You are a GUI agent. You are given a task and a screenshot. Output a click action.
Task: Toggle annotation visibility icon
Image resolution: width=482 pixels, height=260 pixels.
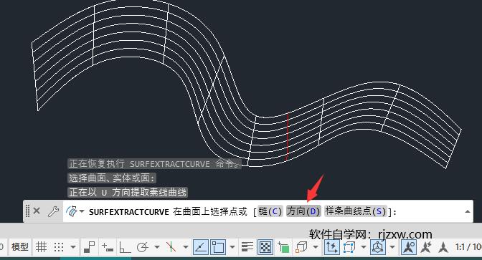[409, 247]
